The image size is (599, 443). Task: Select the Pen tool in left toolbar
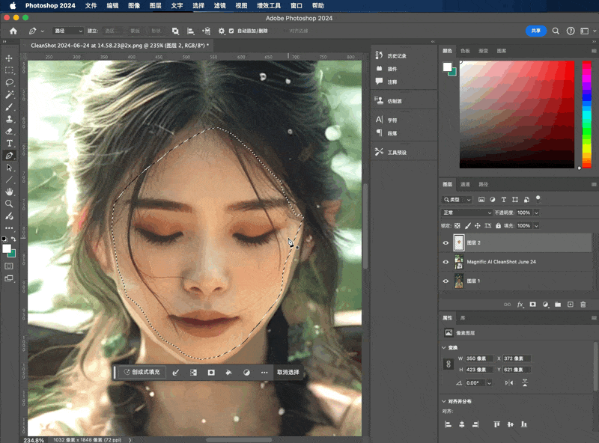click(9, 156)
